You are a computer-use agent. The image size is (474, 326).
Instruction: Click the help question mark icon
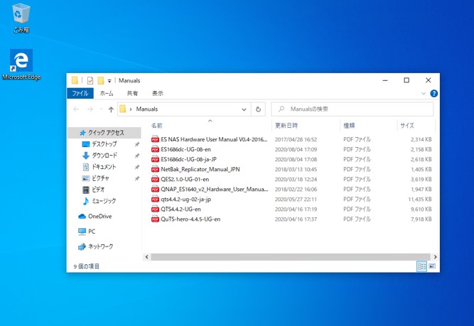[x=433, y=94]
